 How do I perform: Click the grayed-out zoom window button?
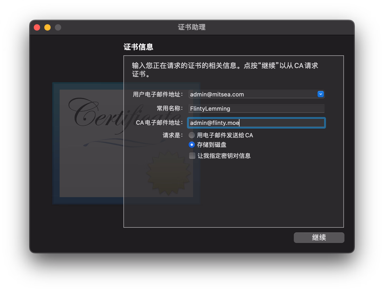tap(58, 27)
